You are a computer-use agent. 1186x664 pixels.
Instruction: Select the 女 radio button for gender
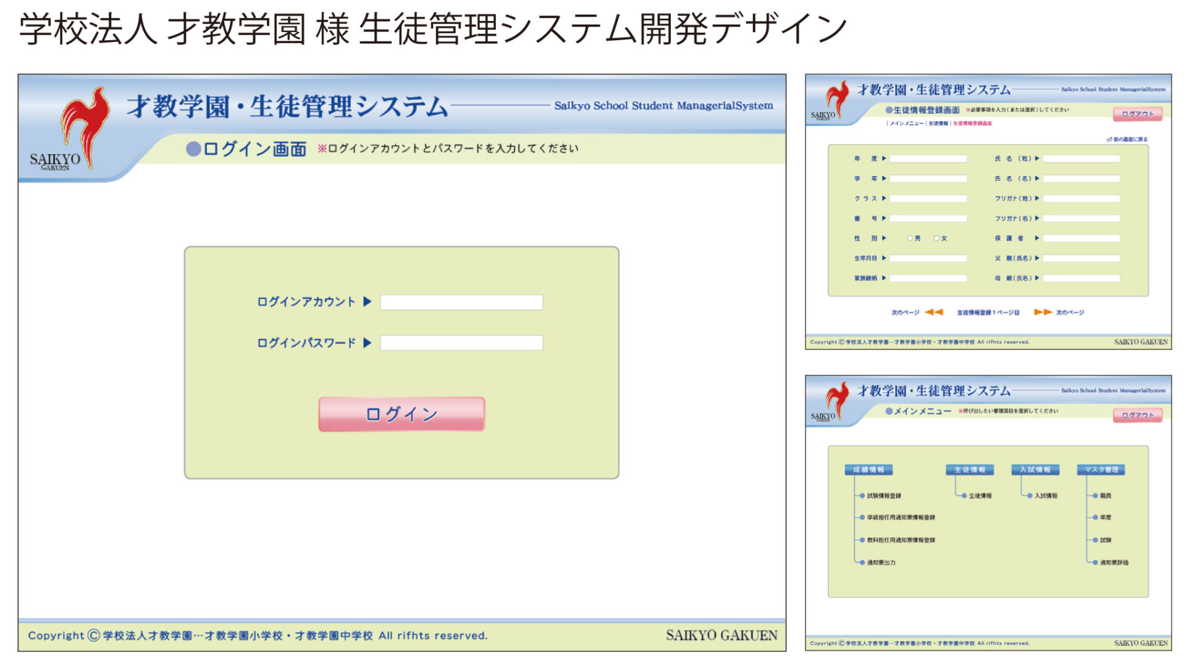[x=936, y=238]
